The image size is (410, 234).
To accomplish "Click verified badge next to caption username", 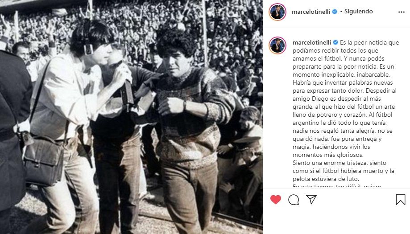I will [x=335, y=42].
